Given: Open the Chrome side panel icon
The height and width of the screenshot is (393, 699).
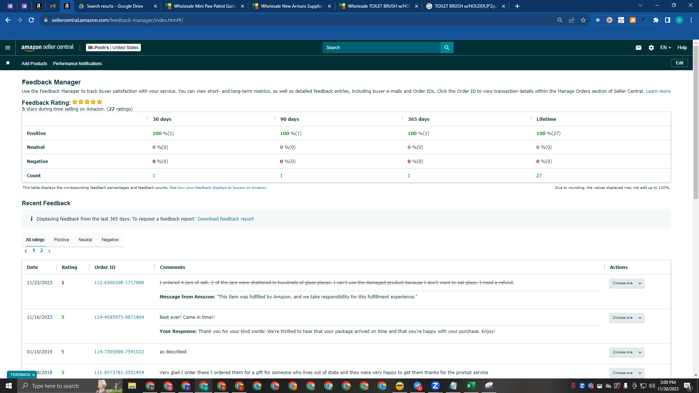Looking at the screenshot, I should coord(668,20).
